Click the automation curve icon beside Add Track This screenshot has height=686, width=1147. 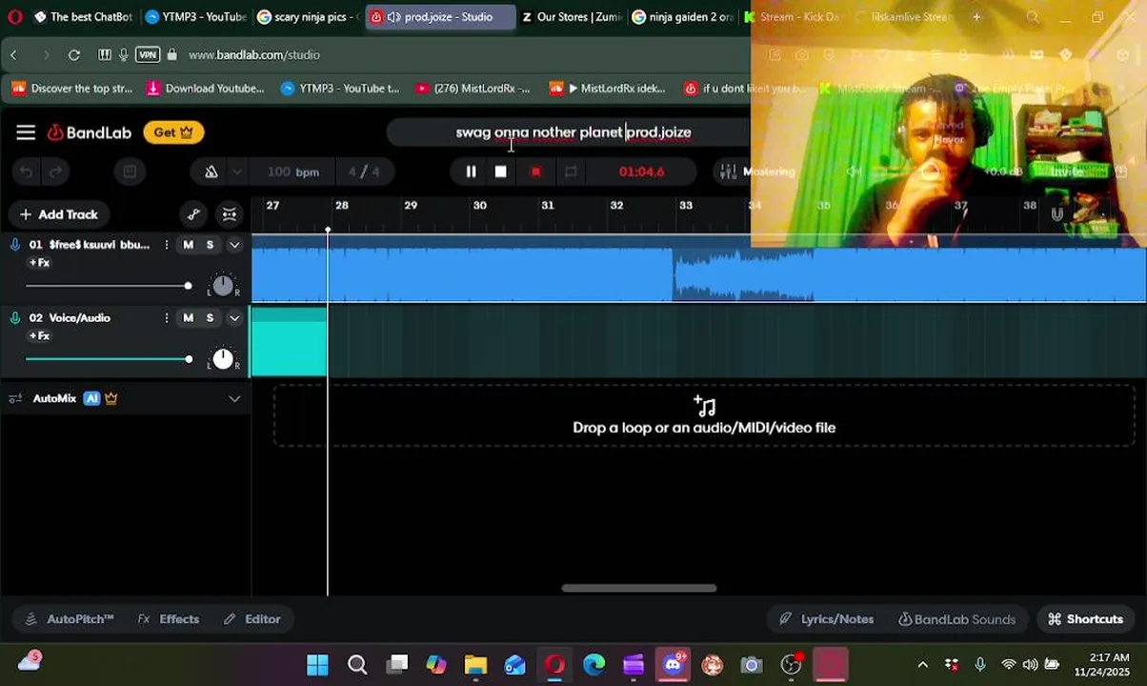click(193, 214)
